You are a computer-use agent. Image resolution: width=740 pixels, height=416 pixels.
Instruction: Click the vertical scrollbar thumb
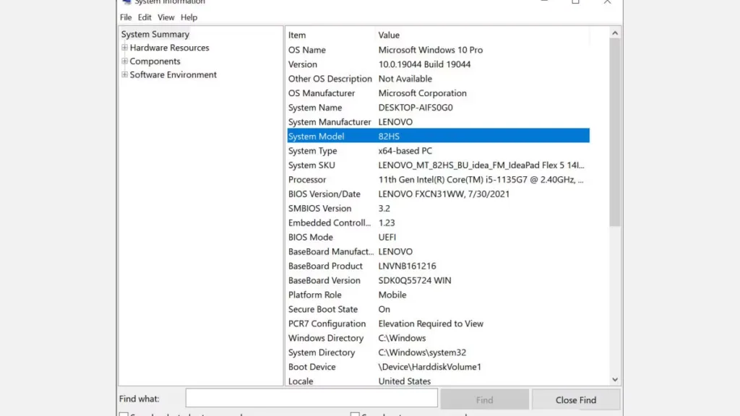tap(614, 132)
